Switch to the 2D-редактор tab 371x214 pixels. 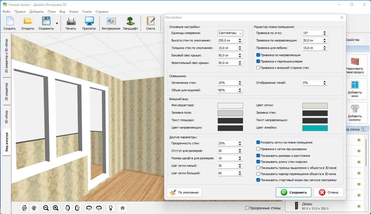7,91
